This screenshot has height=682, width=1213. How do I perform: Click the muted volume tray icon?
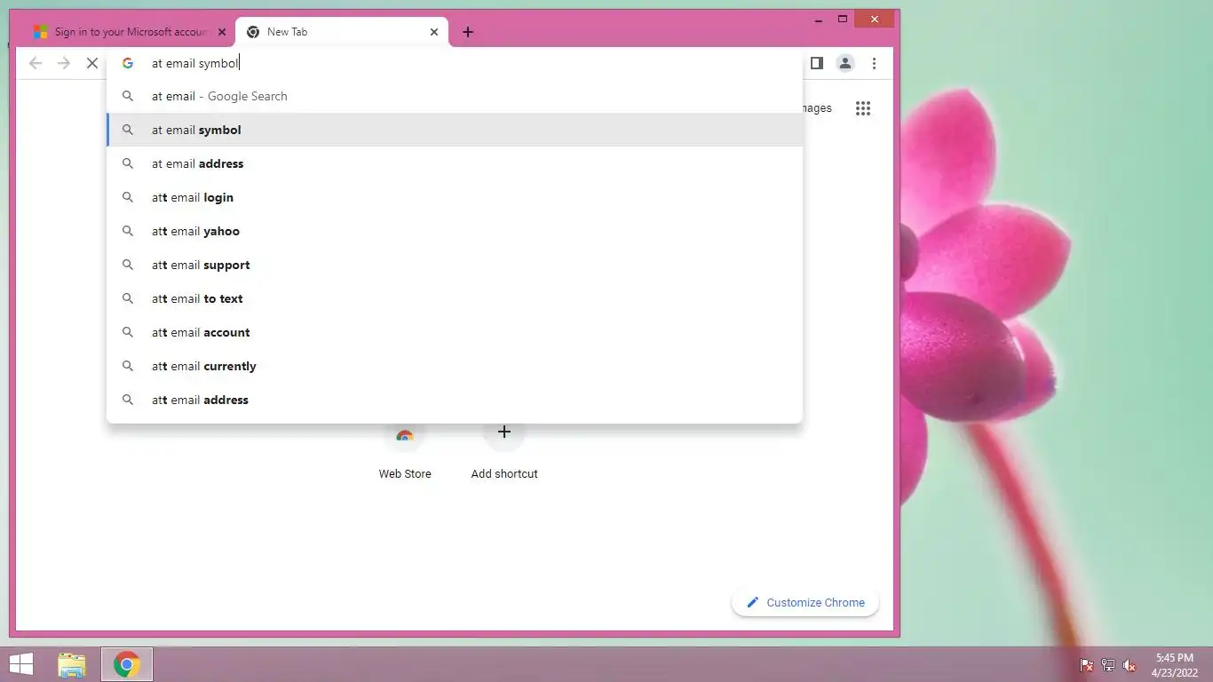pos(1130,665)
